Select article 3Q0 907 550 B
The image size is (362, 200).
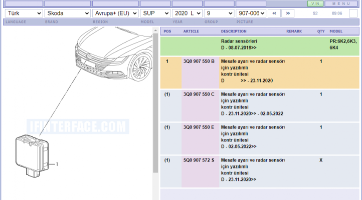click(199, 61)
